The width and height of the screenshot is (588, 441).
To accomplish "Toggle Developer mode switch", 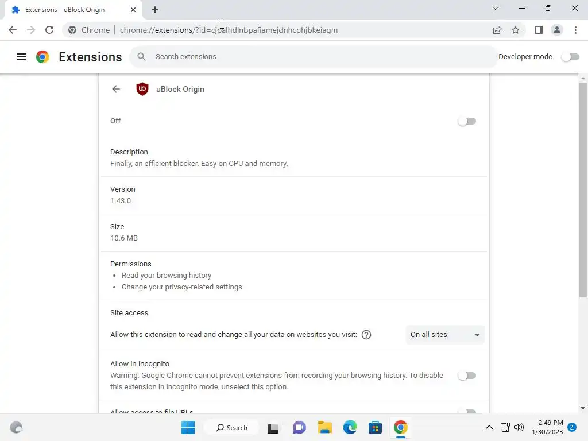I will [x=570, y=57].
